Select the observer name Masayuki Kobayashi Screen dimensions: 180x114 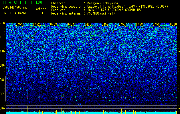tap(103, 3)
